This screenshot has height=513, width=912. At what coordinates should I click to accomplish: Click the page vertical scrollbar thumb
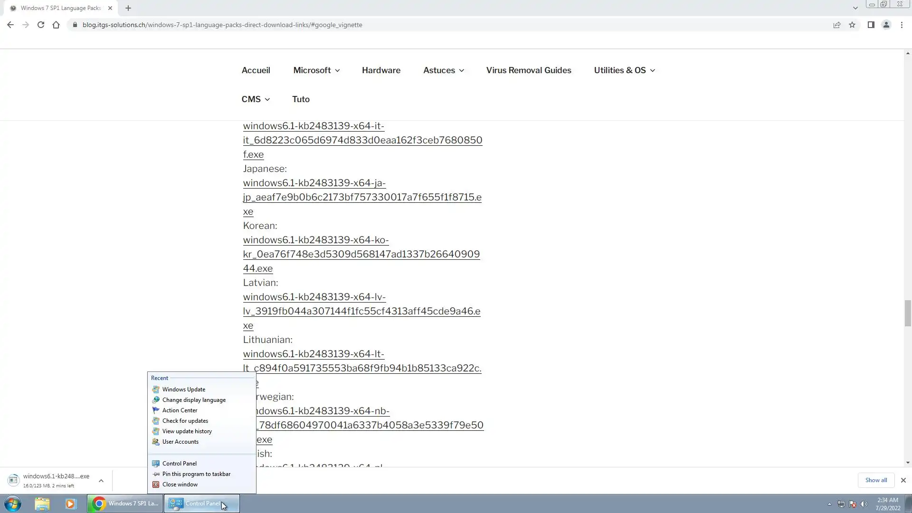coord(908,313)
